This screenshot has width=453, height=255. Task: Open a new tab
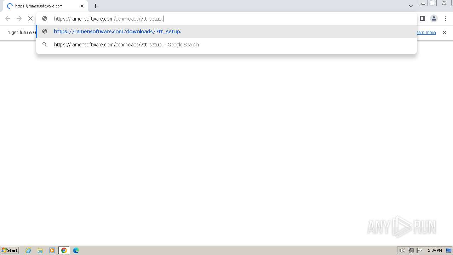click(x=96, y=6)
